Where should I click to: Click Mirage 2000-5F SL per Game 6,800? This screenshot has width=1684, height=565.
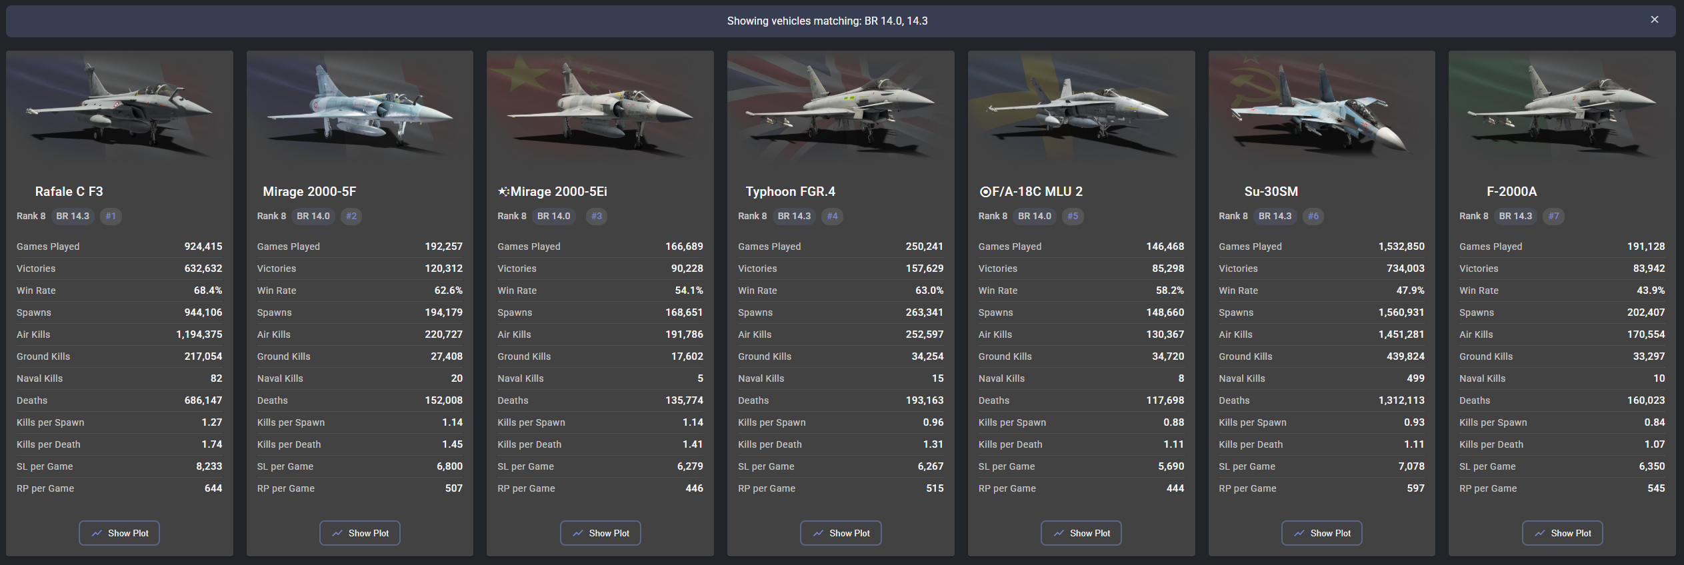click(449, 466)
